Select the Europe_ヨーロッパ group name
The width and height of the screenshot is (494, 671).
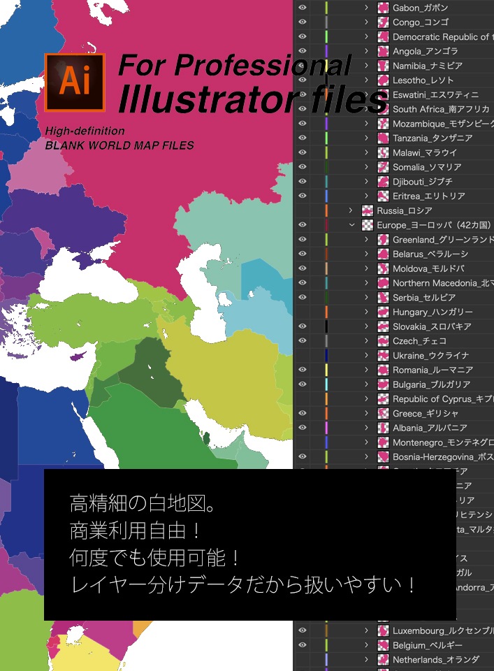(434, 225)
